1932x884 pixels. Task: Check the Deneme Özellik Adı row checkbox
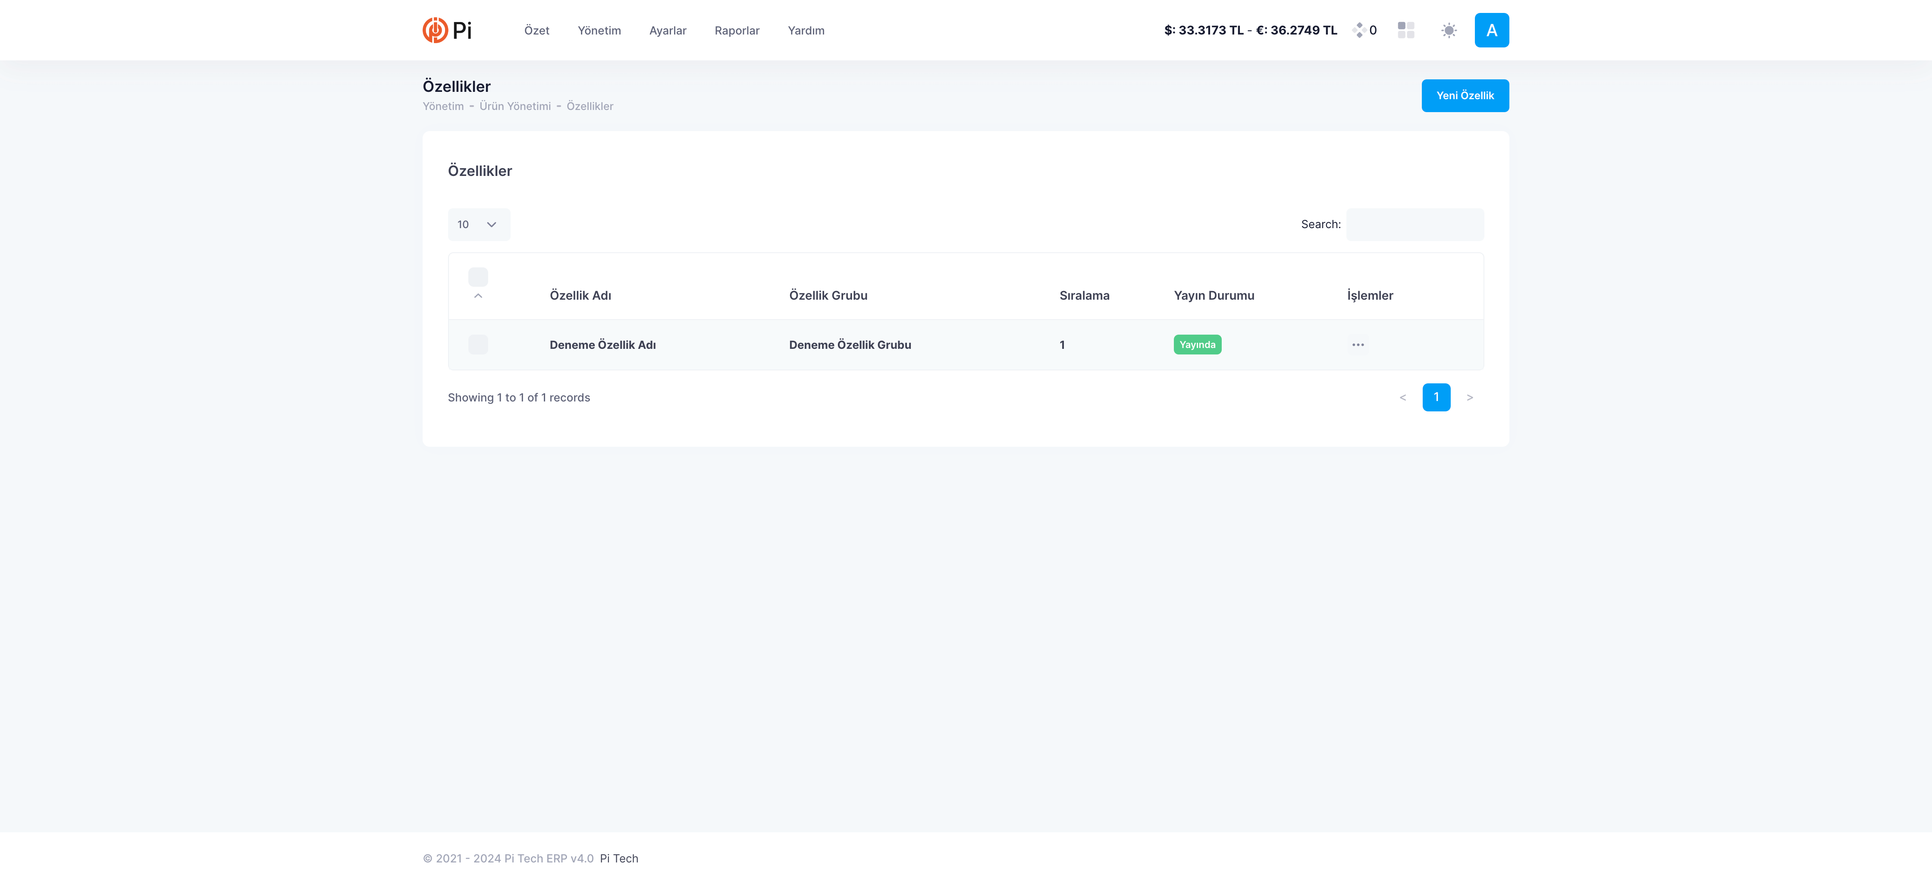(x=478, y=345)
